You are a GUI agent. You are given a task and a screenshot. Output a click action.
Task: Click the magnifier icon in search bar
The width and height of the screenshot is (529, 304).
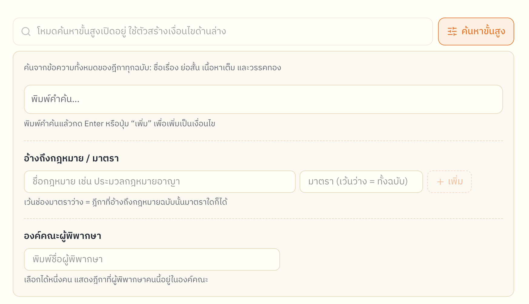26,31
